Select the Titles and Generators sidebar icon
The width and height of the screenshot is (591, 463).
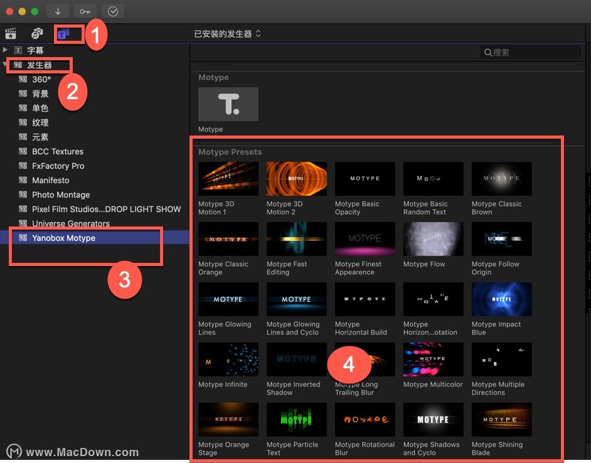pos(63,35)
